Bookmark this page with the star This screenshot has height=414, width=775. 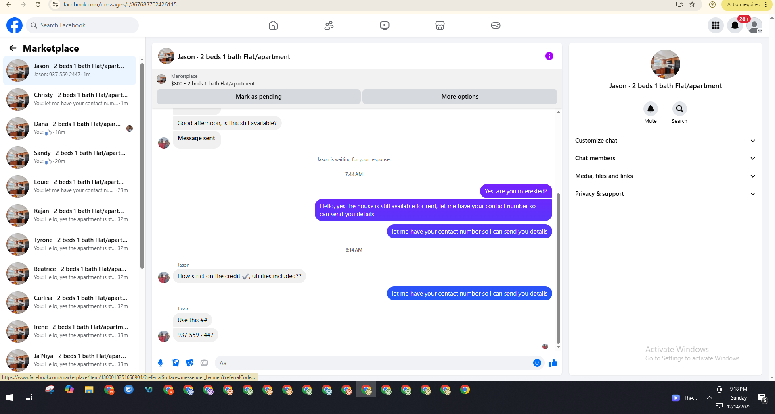(x=693, y=4)
